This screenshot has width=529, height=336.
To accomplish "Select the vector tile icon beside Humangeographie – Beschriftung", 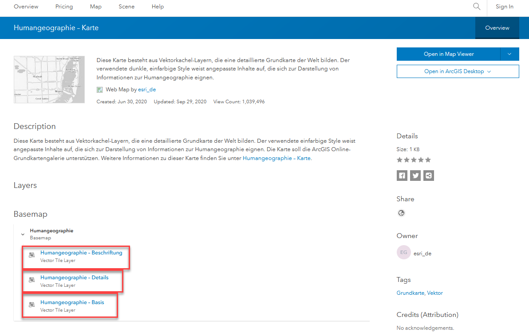I will pos(31,254).
